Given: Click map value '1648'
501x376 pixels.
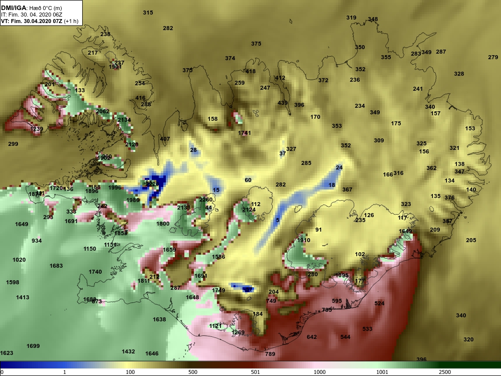Looking at the screenshot, I should point(192,297).
